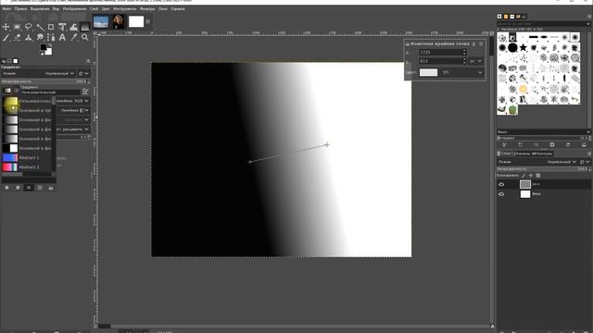Select the Gradient tool in toolbox
The width and height of the screenshot is (593, 333).
click(x=84, y=27)
